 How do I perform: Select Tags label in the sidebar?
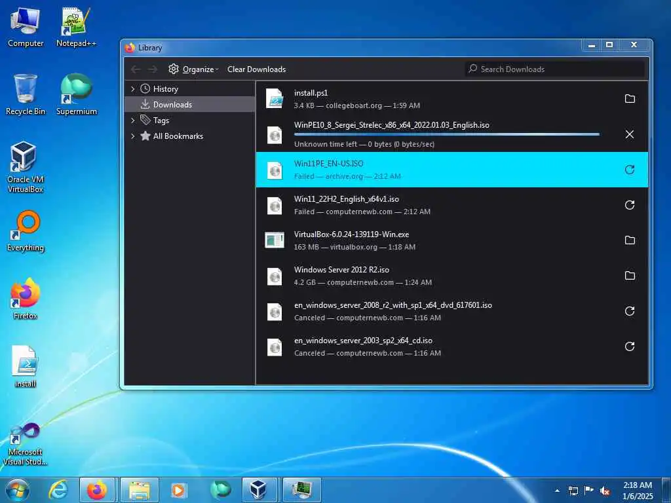(x=161, y=121)
